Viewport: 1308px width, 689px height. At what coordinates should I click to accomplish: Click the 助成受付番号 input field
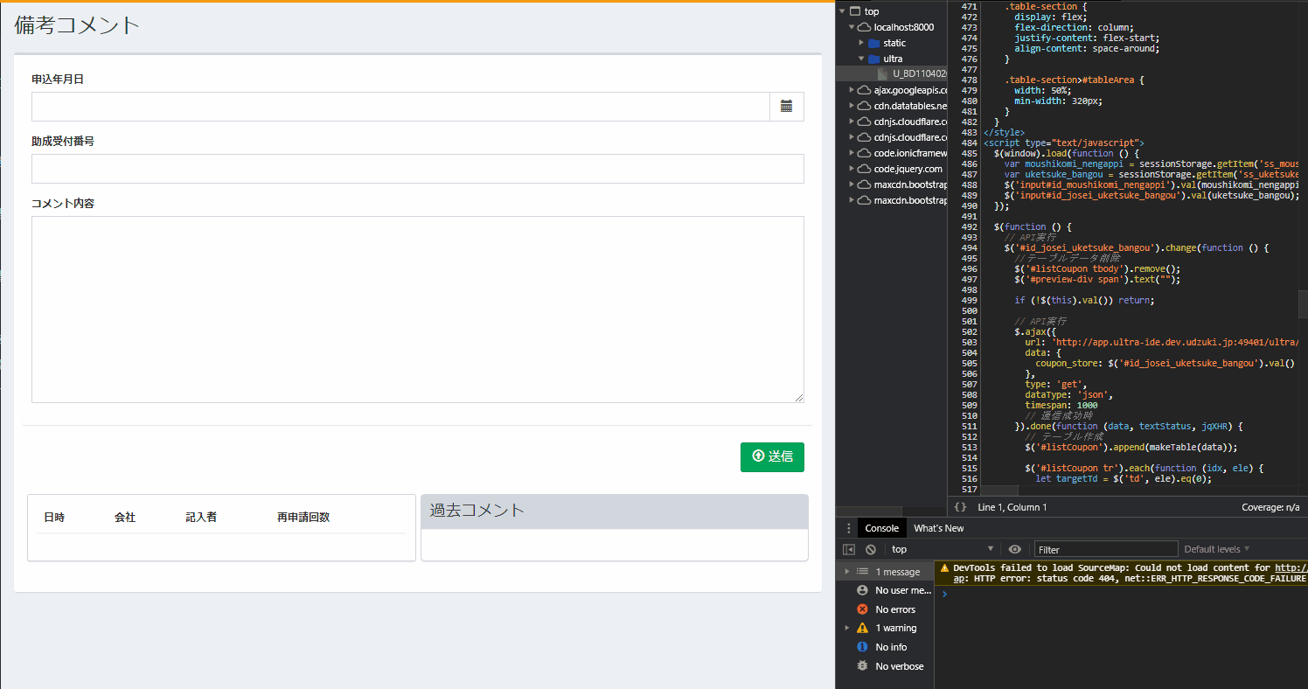(417, 169)
